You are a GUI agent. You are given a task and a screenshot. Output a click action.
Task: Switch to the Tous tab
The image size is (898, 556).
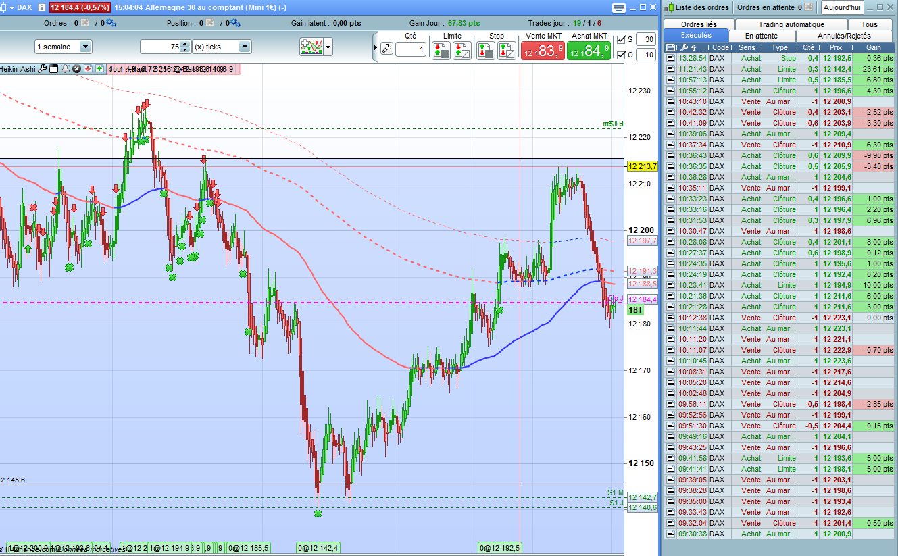coord(870,24)
